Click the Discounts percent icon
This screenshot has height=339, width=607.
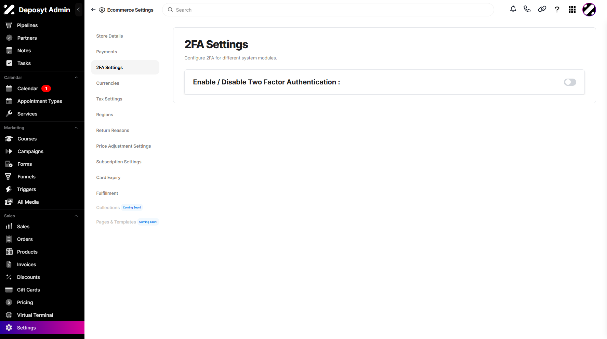9,277
